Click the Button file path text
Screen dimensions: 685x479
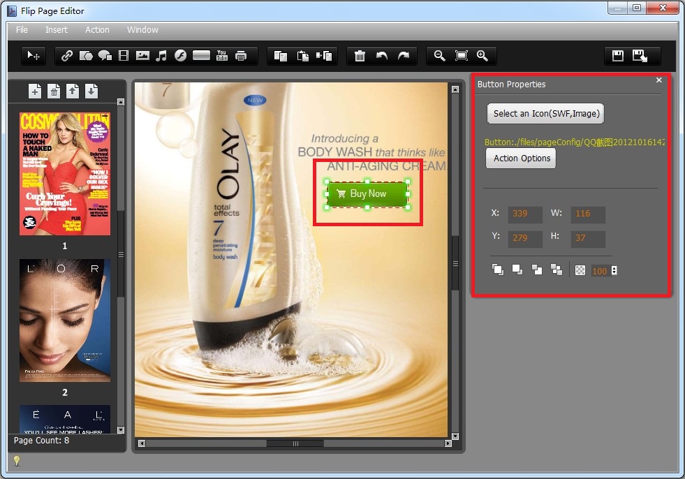click(x=575, y=142)
